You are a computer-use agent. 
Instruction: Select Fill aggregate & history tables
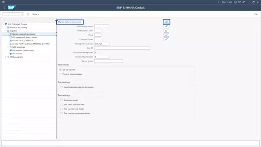tap(24, 37)
